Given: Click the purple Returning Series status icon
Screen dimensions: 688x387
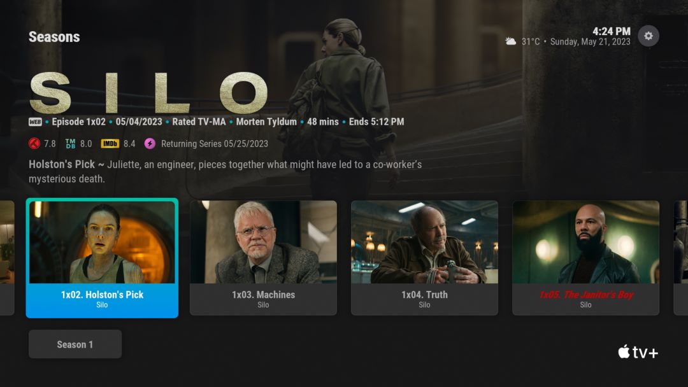Looking at the screenshot, I should point(150,143).
